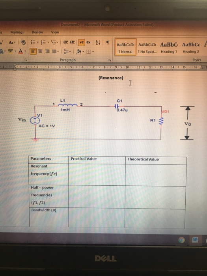Viewport: 207px width, 276px height.
Task: Apply red font color
Action: 21,51
